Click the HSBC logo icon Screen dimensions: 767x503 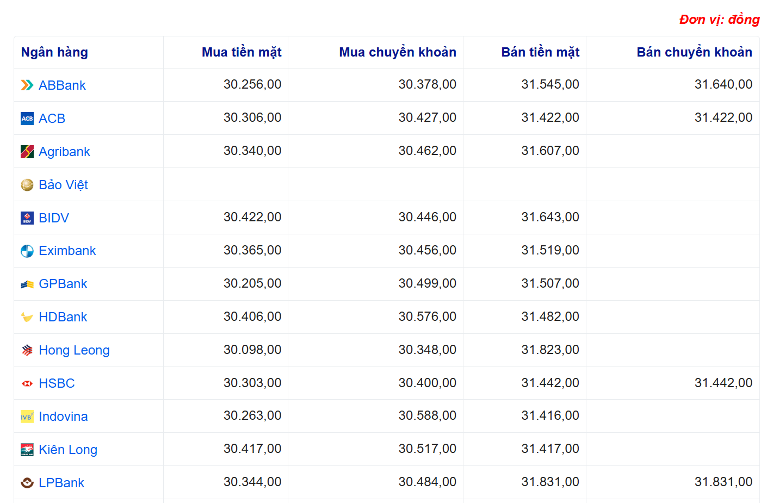(27, 384)
